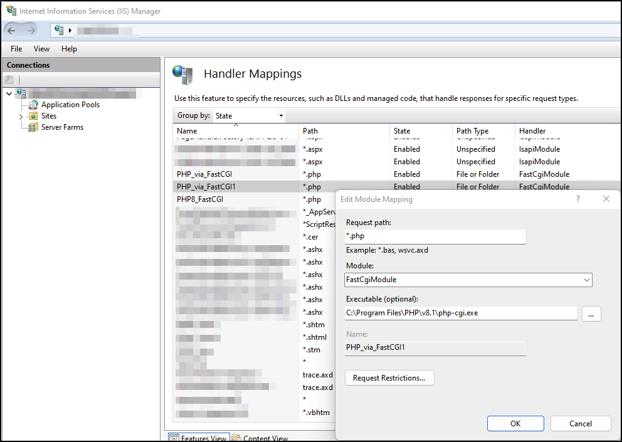This screenshot has width=622, height=442.
Task: Click the Server Farms icon
Action: [33, 127]
